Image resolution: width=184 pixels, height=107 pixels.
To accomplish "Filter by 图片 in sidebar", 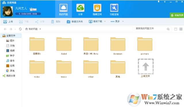I will click(x=10, y=41).
